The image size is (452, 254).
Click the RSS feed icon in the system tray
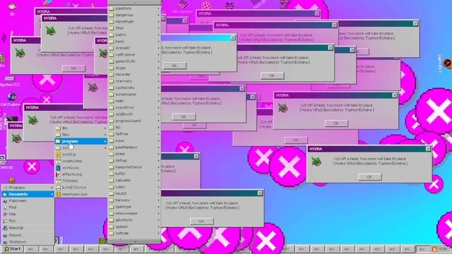tap(435, 249)
